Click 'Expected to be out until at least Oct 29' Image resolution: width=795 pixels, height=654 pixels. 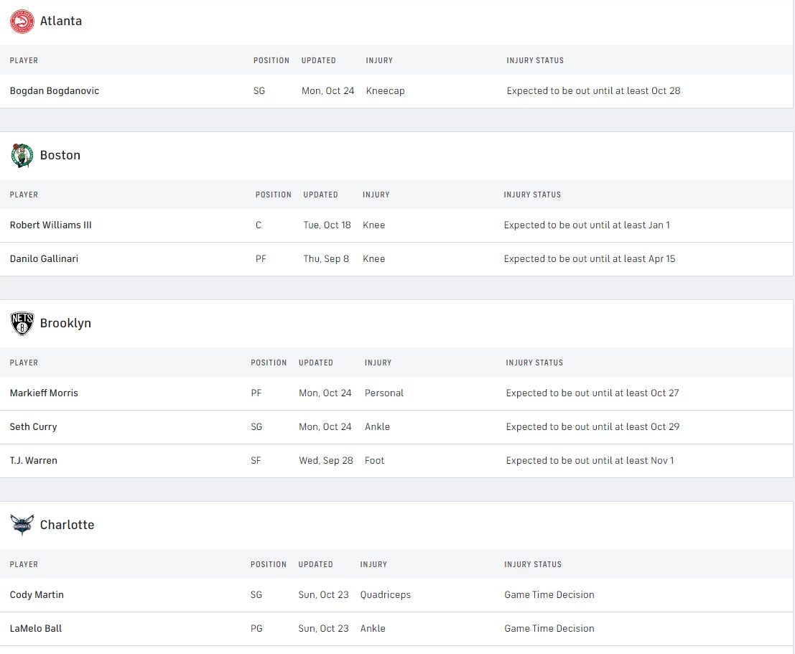point(592,427)
